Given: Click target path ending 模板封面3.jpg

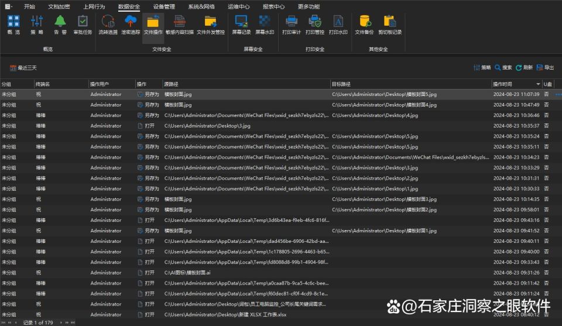Looking at the screenshot, I should click(384, 199).
